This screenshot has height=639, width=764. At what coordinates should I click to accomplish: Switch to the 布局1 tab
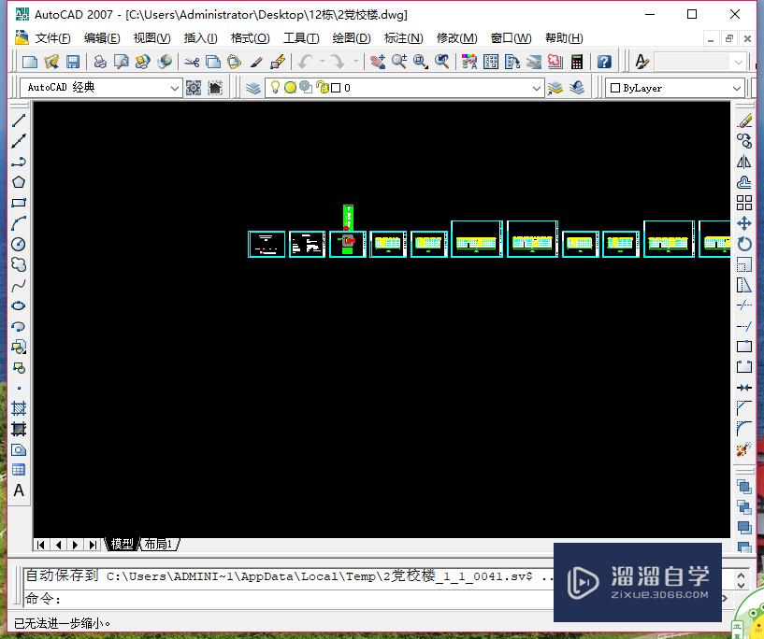pyautogui.click(x=158, y=544)
